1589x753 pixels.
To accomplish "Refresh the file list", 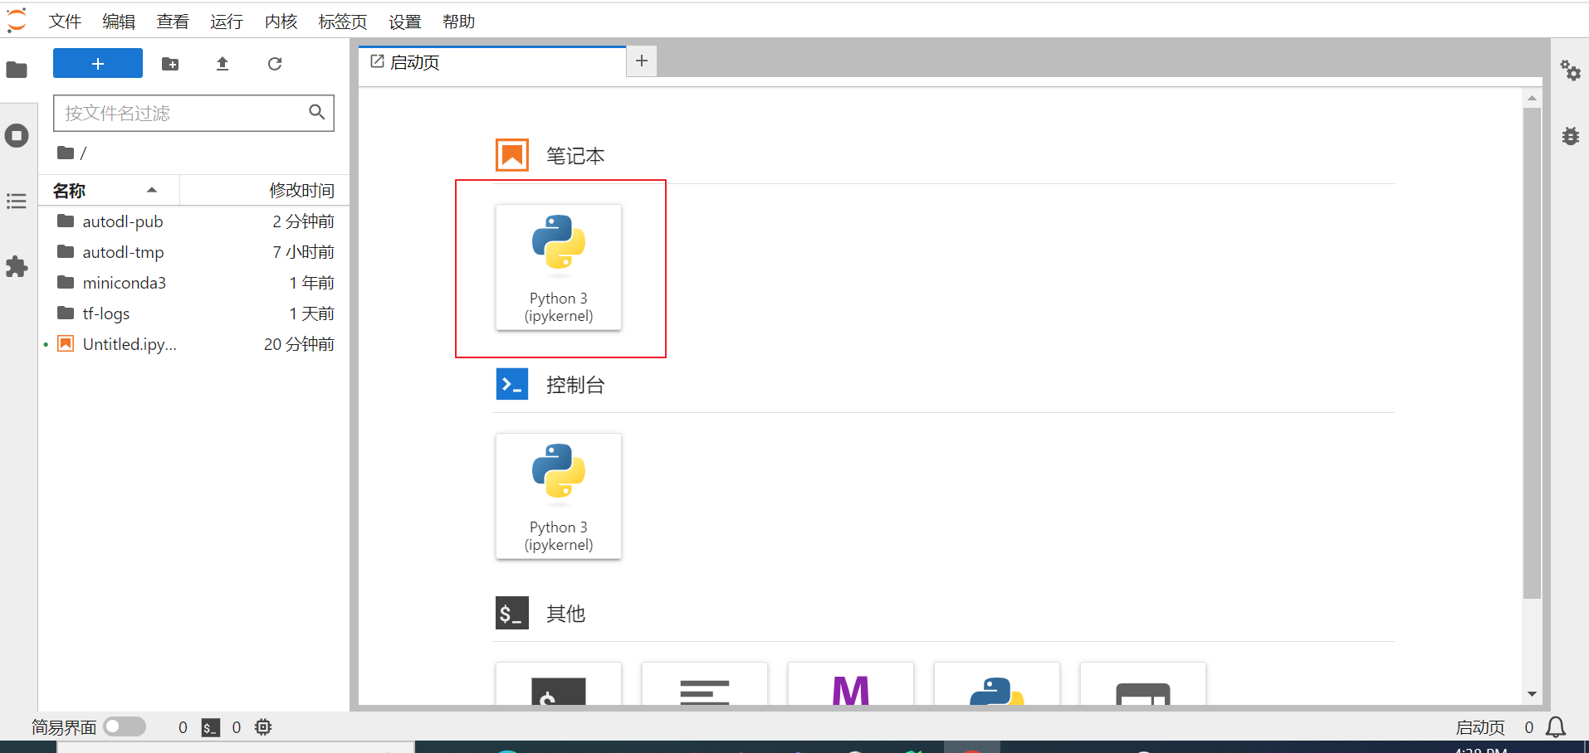I will (275, 64).
